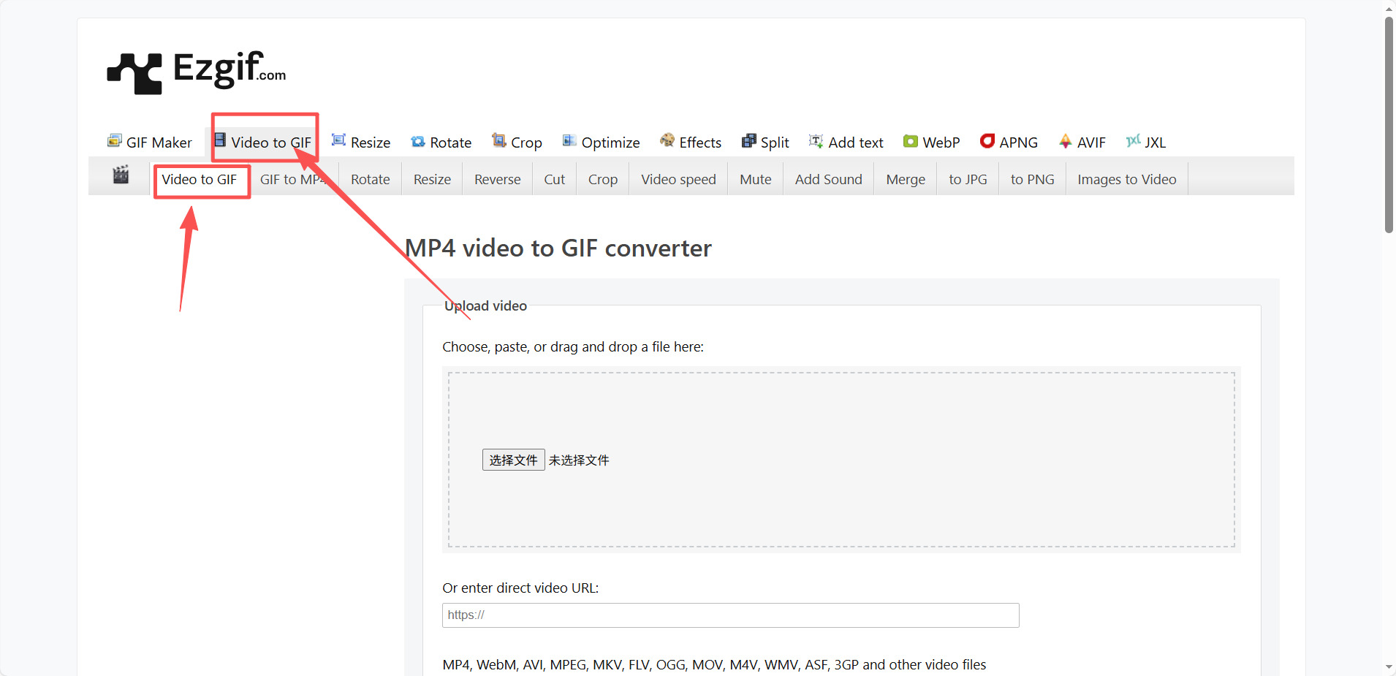Image resolution: width=1396 pixels, height=676 pixels.
Task: Click the dashed file drop area
Action: coord(841,460)
